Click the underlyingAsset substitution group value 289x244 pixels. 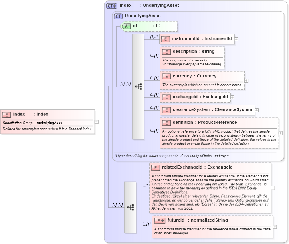(50, 123)
